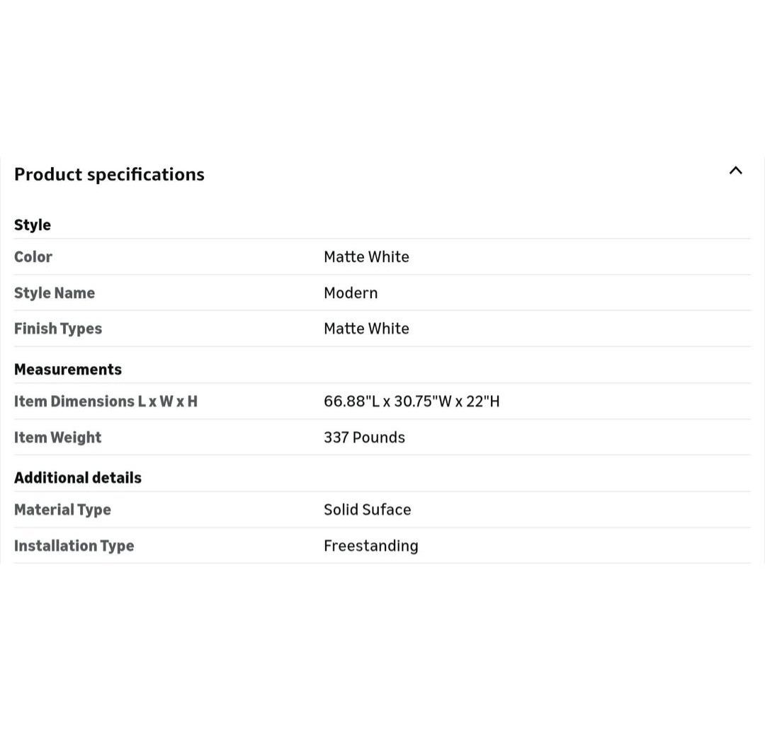Image resolution: width=765 pixels, height=730 pixels.
Task: Select the Solid Suface material value
Action: [367, 510]
